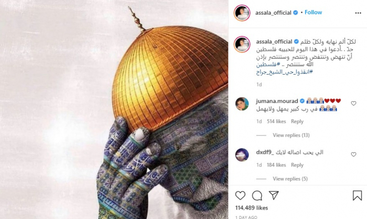Open the Sheikh Jarrah hashtag link

(284, 72)
